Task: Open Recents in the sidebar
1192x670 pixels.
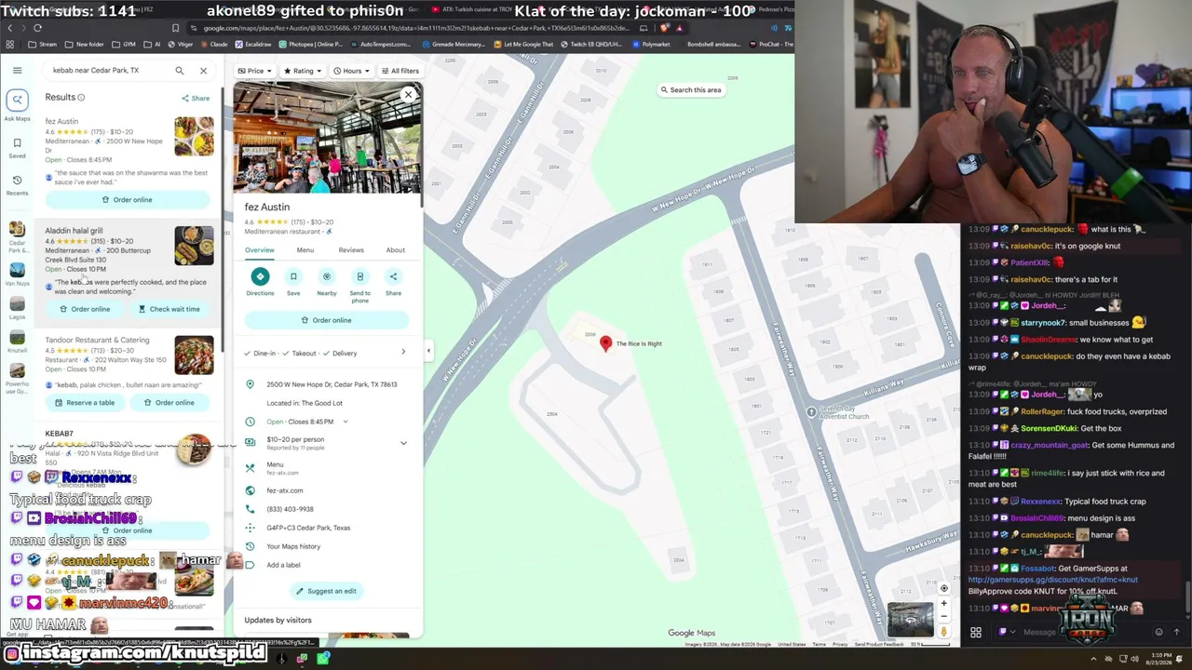Action: tap(17, 184)
